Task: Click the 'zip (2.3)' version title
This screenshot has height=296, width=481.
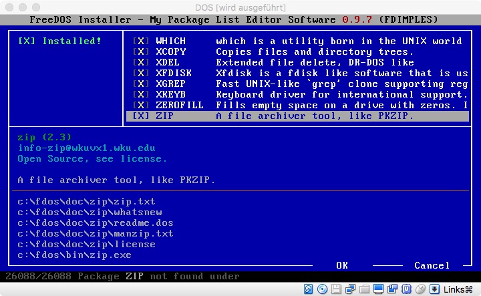Action: pos(45,138)
